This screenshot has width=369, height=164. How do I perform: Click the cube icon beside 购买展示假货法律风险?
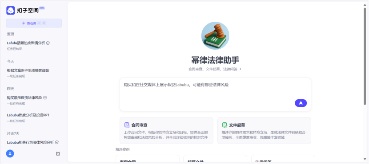(x=45, y=98)
